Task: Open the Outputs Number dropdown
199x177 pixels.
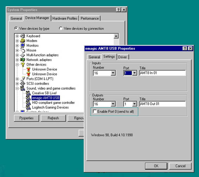Action: (113, 104)
